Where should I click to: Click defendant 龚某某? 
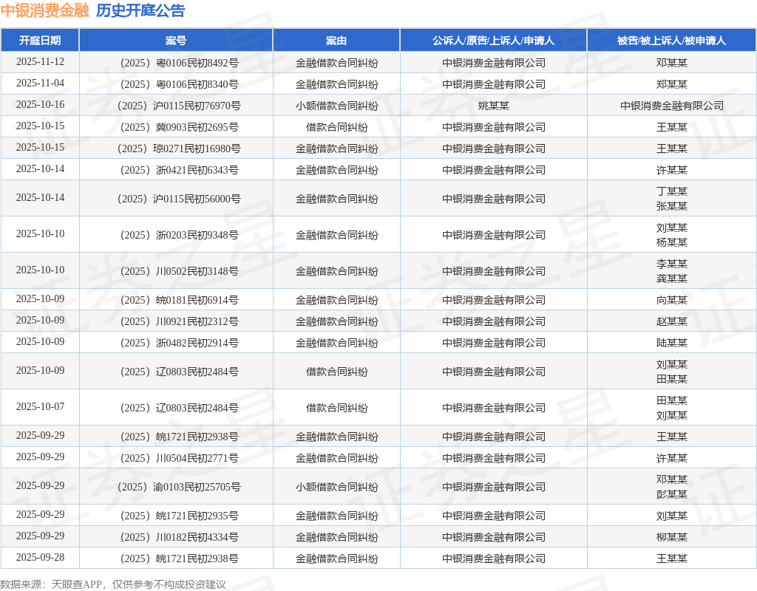pyautogui.click(x=671, y=279)
